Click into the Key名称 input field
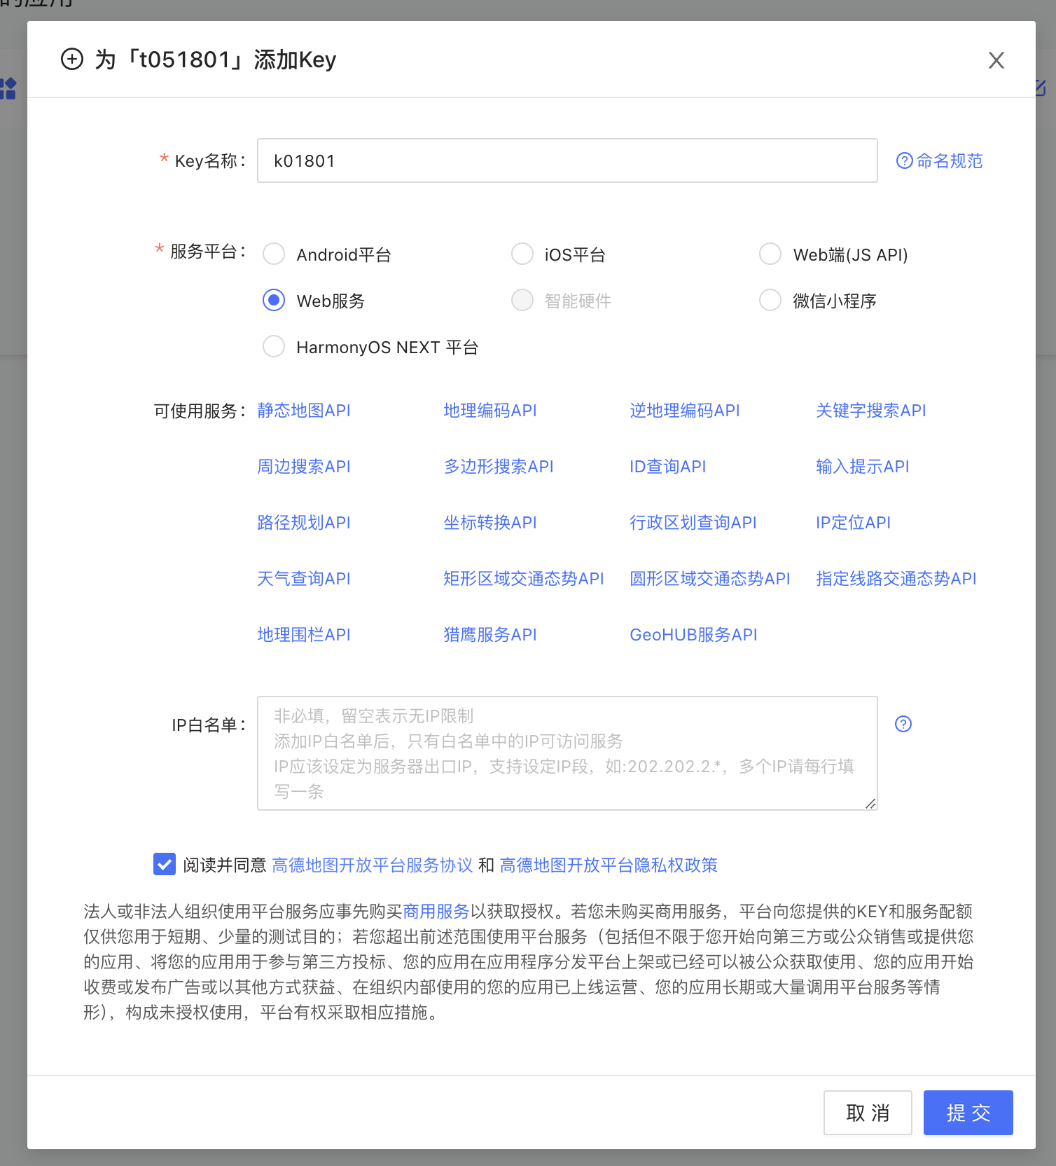Image resolution: width=1056 pixels, height=1166 pixels. pos(567,160)
